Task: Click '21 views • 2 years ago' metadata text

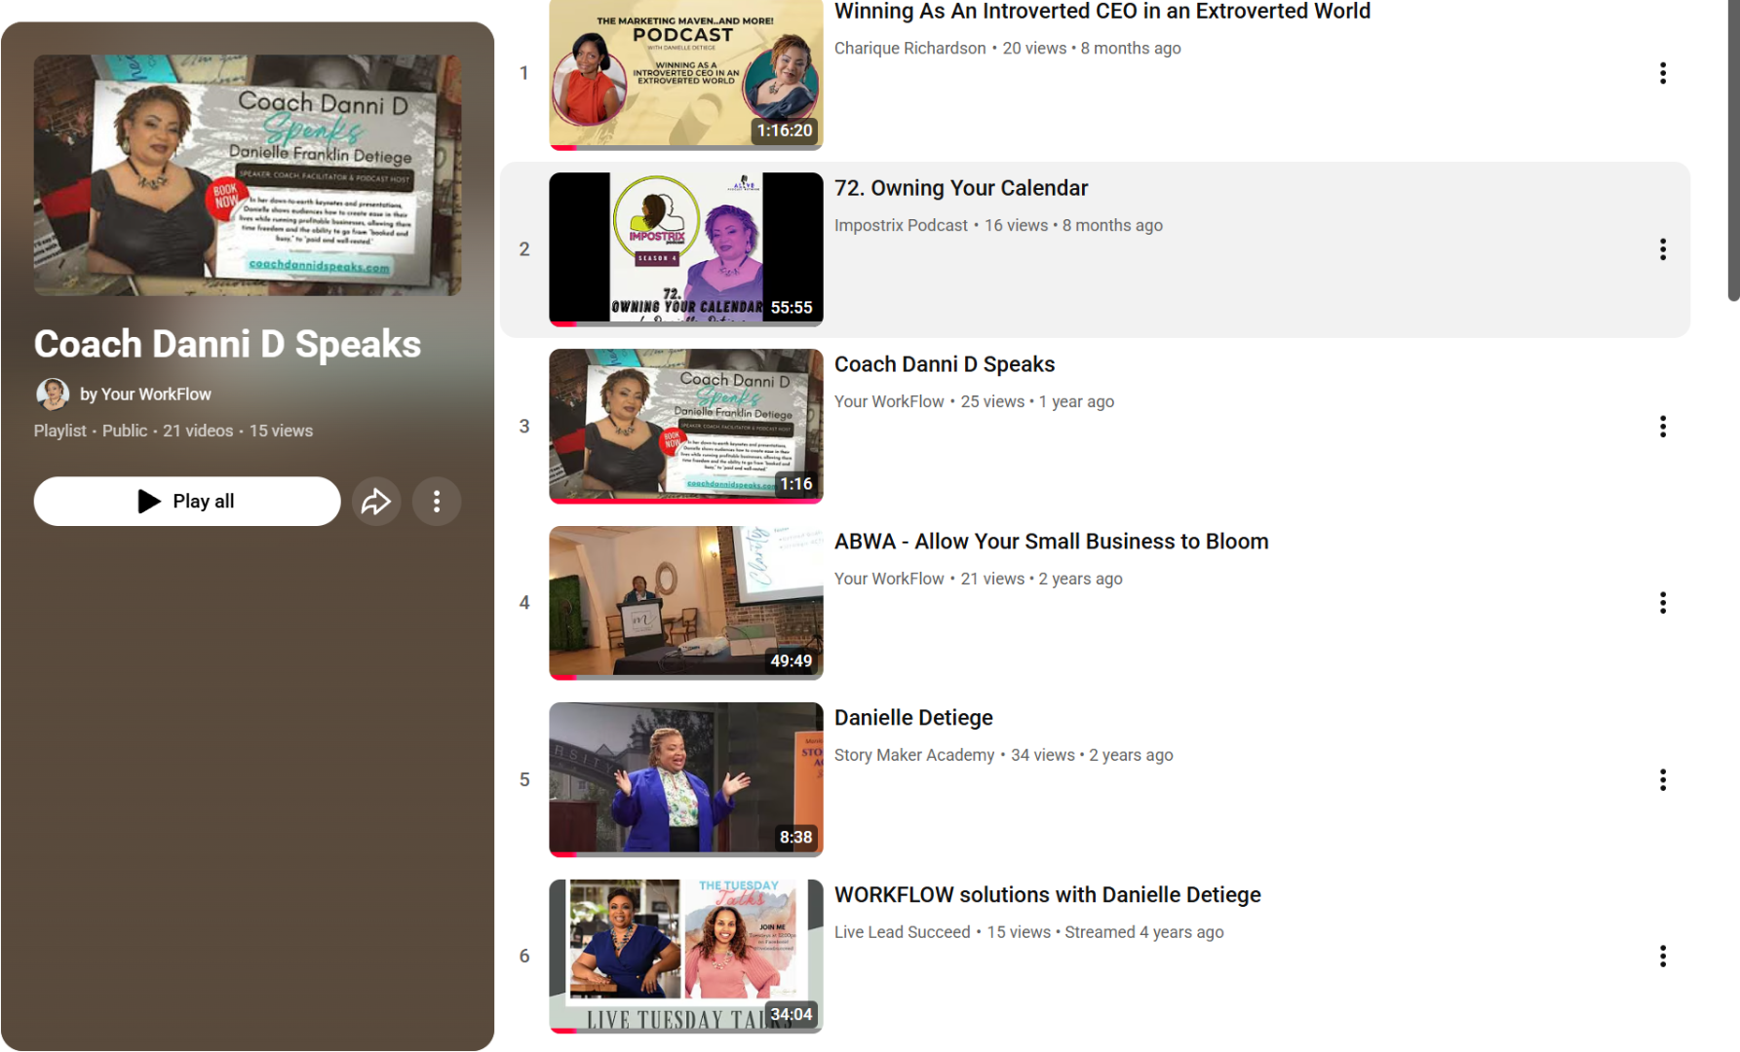Action: pyautogui.click(x=1042, y=580)
